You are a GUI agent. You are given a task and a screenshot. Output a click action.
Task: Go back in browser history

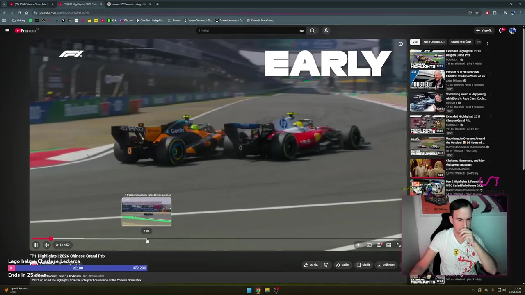click(4, 13)
